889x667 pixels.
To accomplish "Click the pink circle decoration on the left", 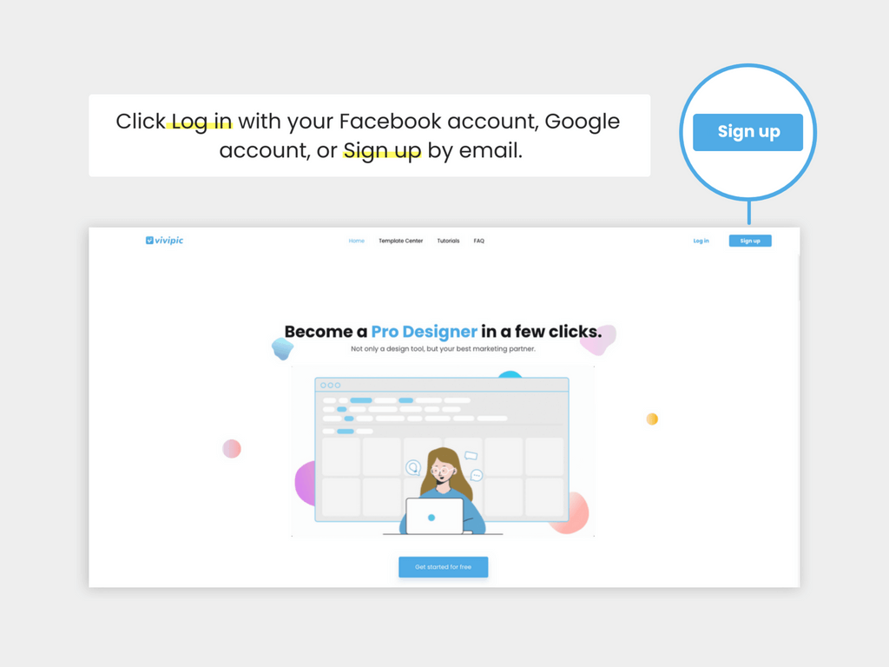I will coord(232,449).
